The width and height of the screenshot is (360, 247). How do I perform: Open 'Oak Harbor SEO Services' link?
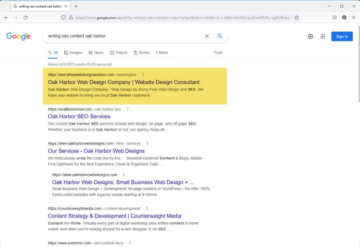coord(79,116)
